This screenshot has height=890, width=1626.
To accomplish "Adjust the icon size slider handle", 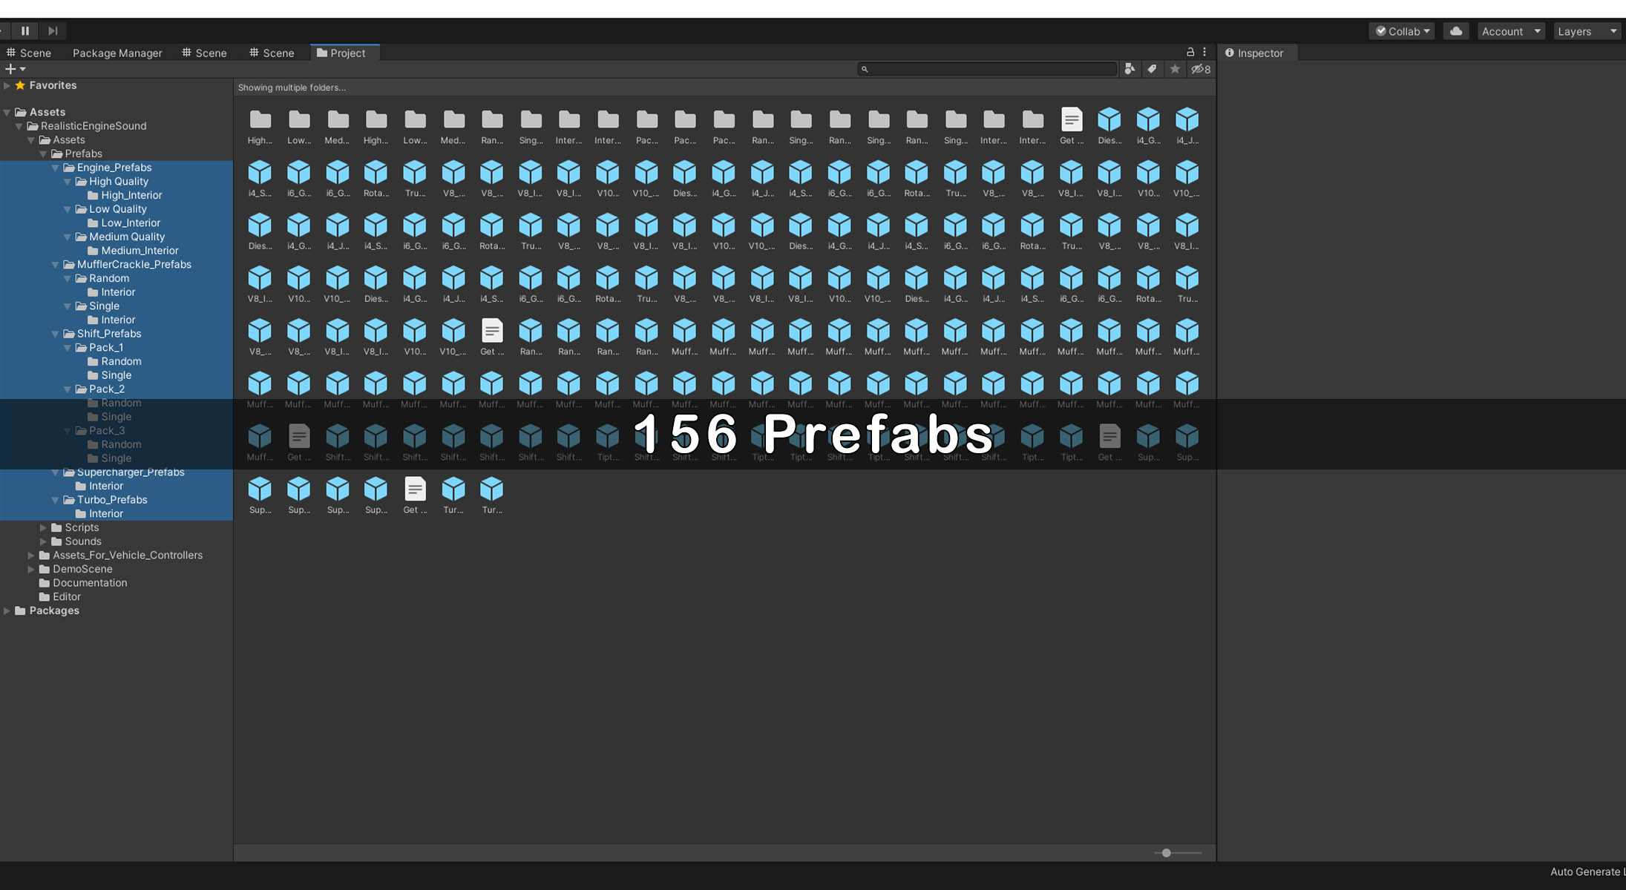I will (x=1167, y=853).
